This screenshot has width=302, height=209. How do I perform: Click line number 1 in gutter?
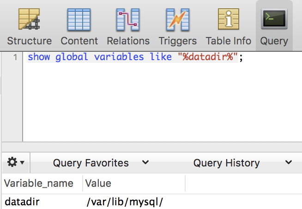click(x=15, y=58)
